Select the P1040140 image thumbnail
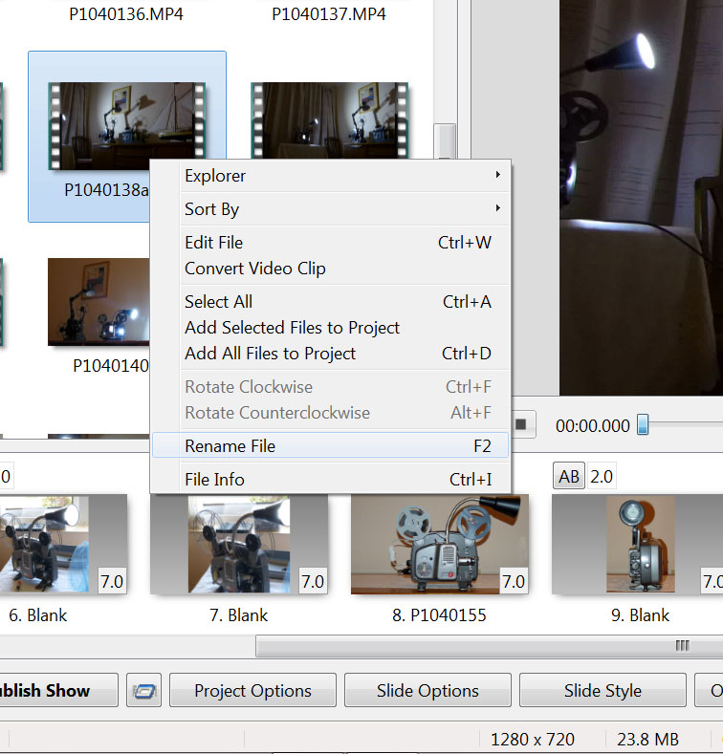This screenshot has width=723, height=754. (99, 302)
